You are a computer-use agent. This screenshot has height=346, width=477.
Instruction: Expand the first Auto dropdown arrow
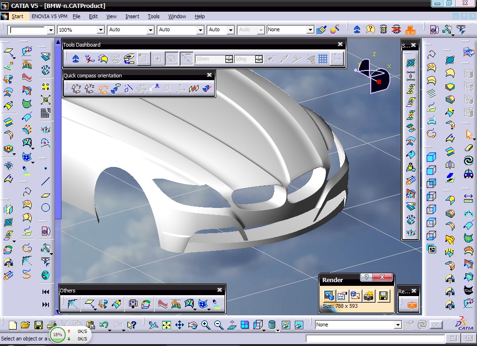tap(150, 30)
